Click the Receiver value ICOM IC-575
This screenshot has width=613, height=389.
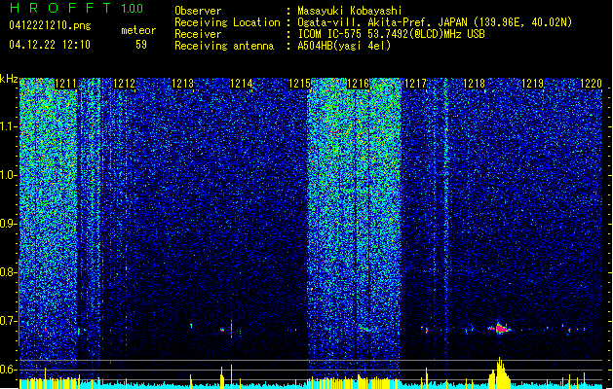pyautogui.click(x=391, y=34)
